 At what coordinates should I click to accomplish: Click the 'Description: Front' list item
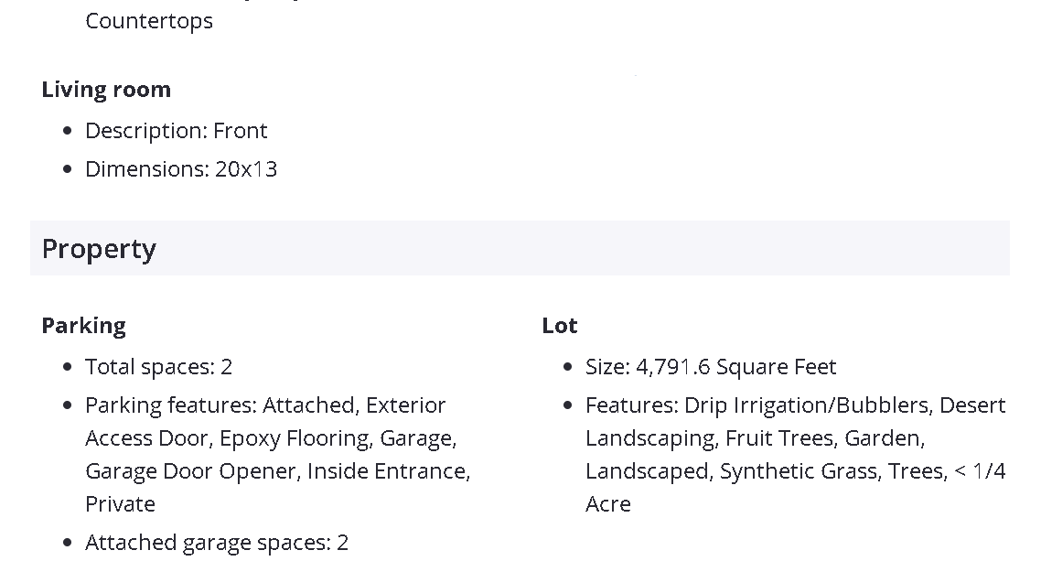click(x=176, y=131)
